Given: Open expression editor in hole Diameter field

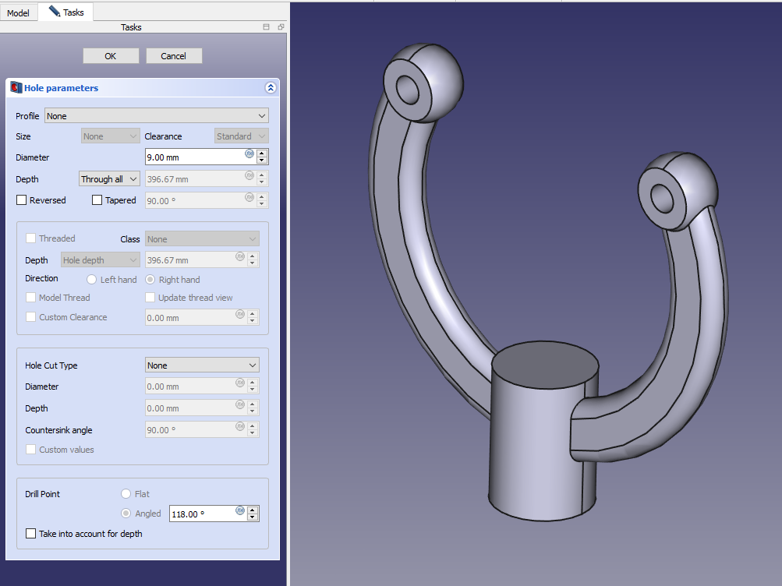Looking at the screenshot, I should coord(249,154).
